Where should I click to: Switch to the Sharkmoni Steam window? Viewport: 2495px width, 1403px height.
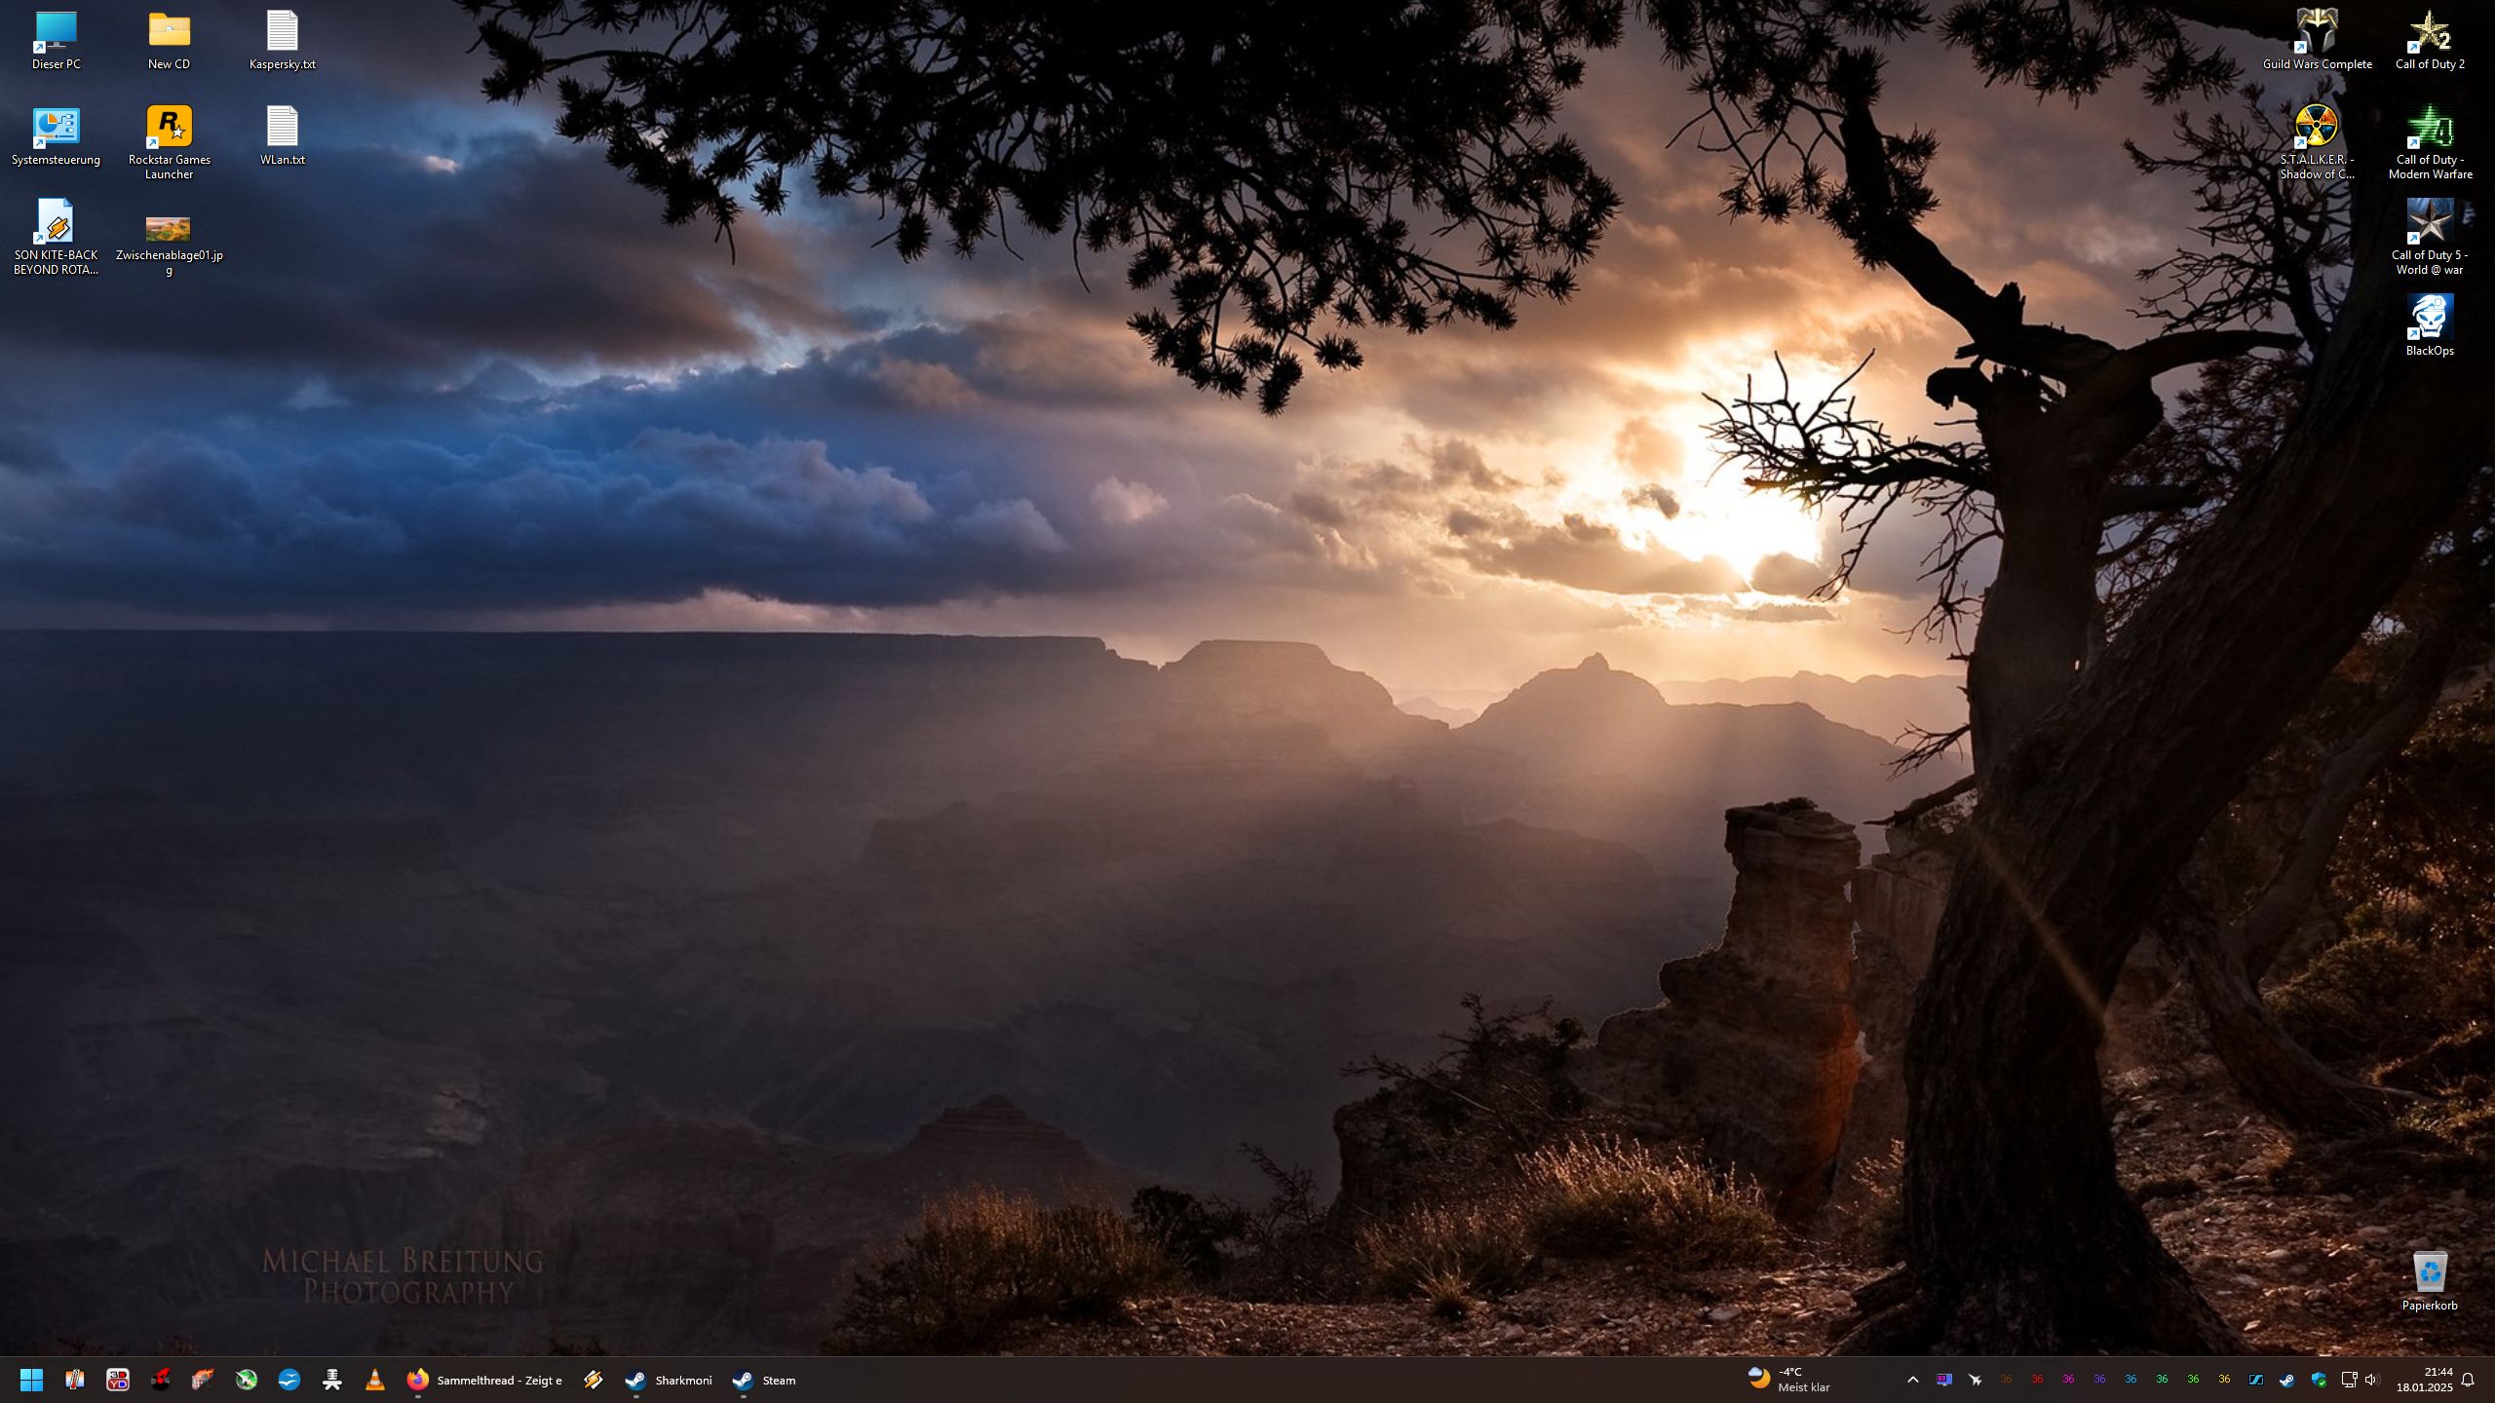pos(669,1380)
